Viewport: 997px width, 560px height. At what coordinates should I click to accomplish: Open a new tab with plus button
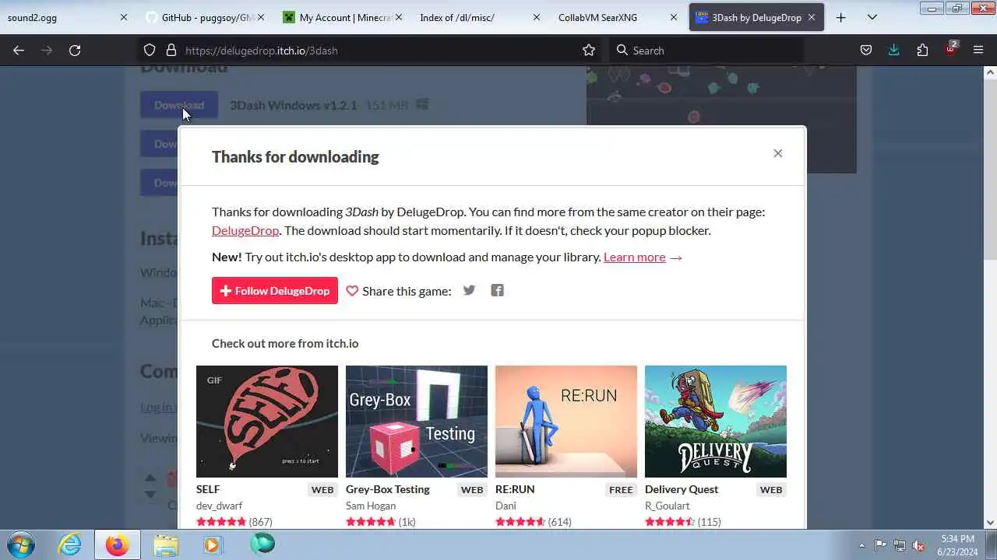coord(840,17)
